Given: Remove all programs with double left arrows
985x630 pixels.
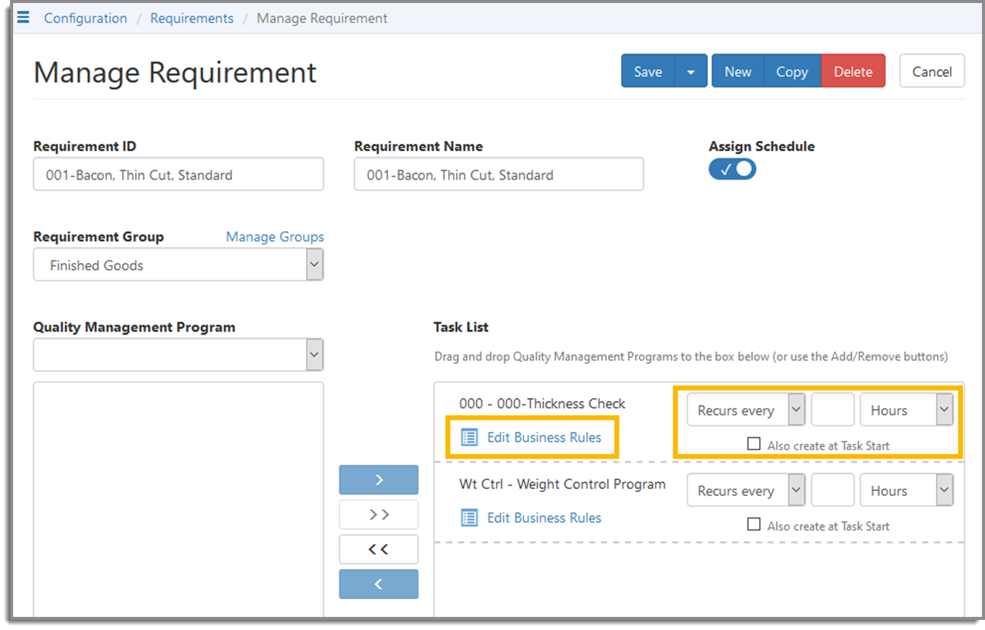Looking at the screenshot, I should pos(378,549).
